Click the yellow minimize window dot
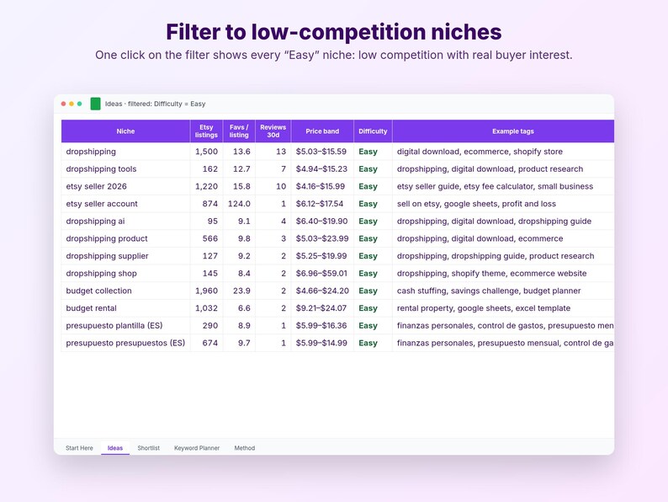668x502 pixels. pyautogui.click(x=72, y=104)
